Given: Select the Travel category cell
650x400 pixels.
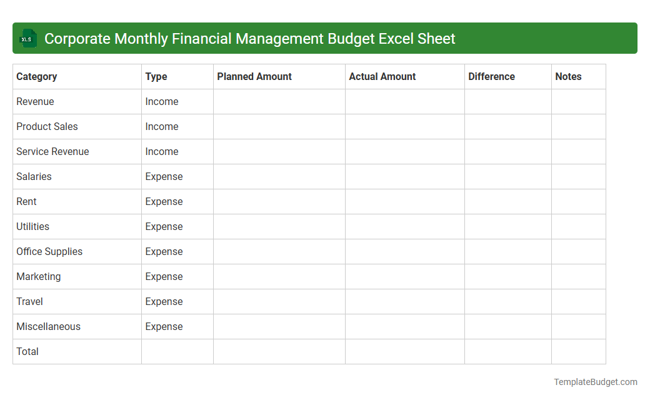Looking at the screenshot, I should [29, 301].
